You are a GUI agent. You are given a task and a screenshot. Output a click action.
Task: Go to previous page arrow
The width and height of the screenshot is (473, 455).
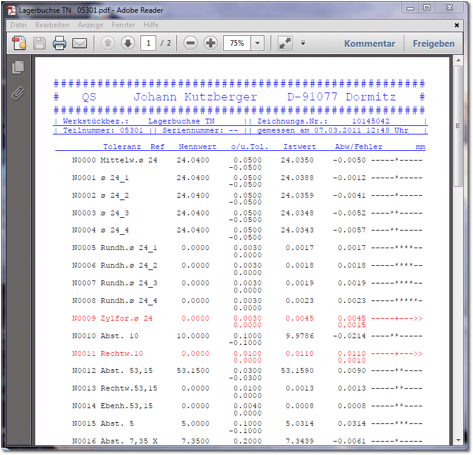tap(108, 43)
